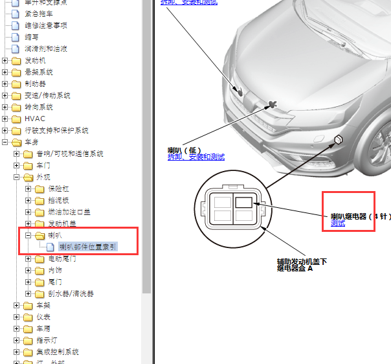Click the relay box connector diagram

pyautogui.click(x=233, y=209)
